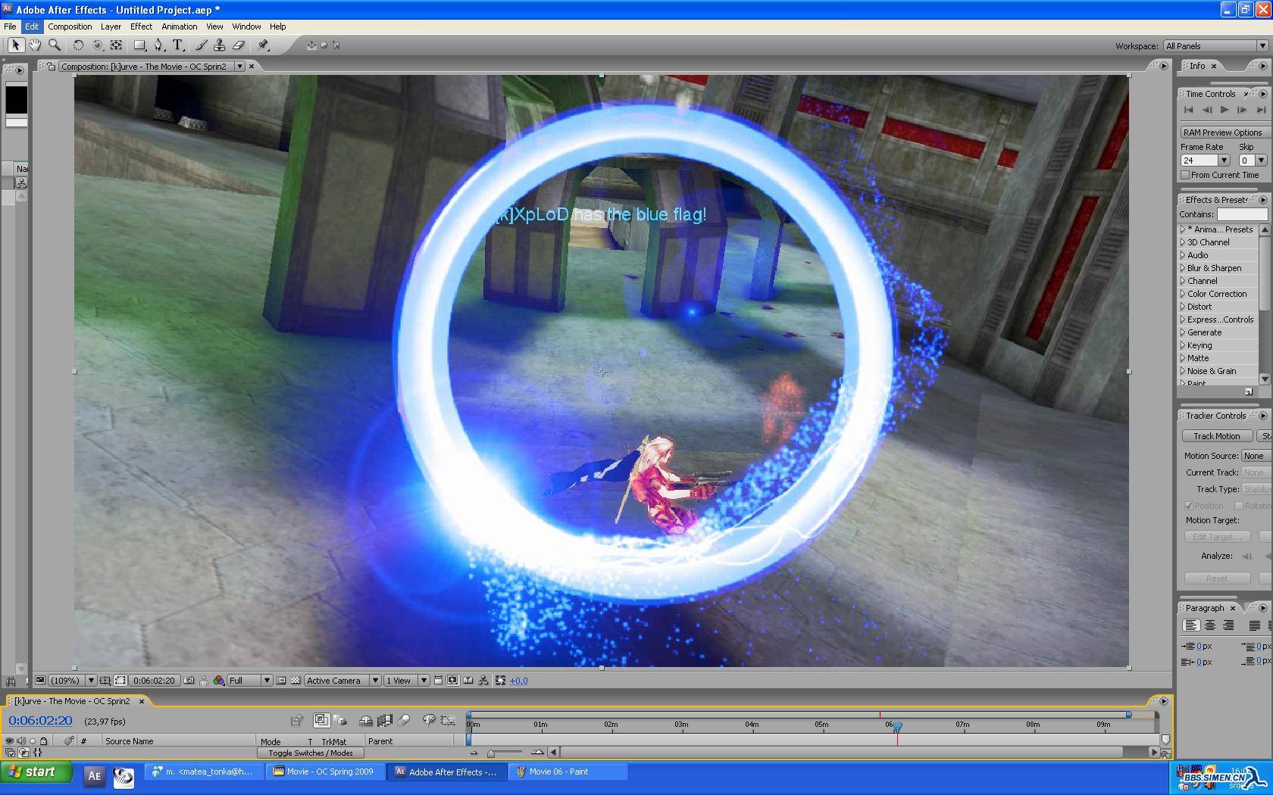Open the Active Camera dropdown
The image size is (1273, 795).
[342, 681]
